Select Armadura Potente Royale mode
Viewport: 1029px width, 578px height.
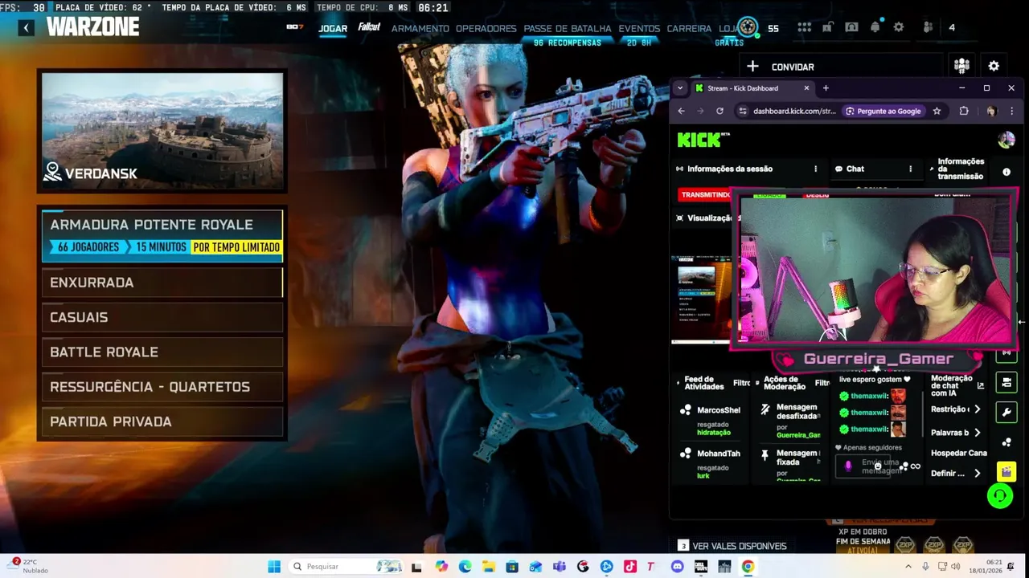162,235
